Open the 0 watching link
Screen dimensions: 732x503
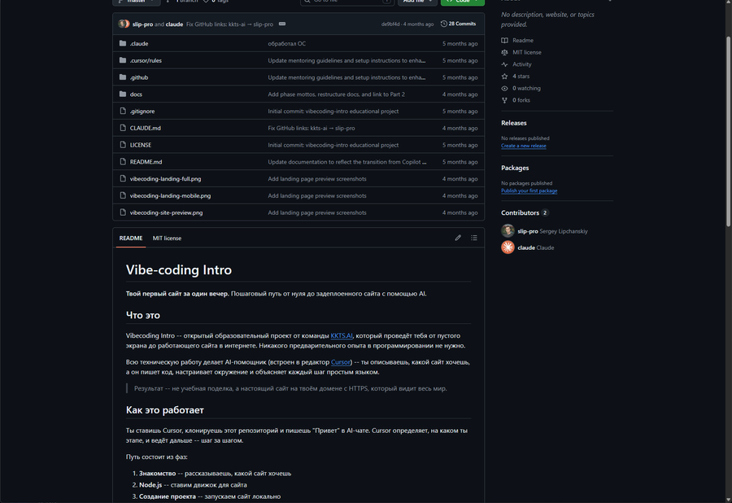coord(526,88)
